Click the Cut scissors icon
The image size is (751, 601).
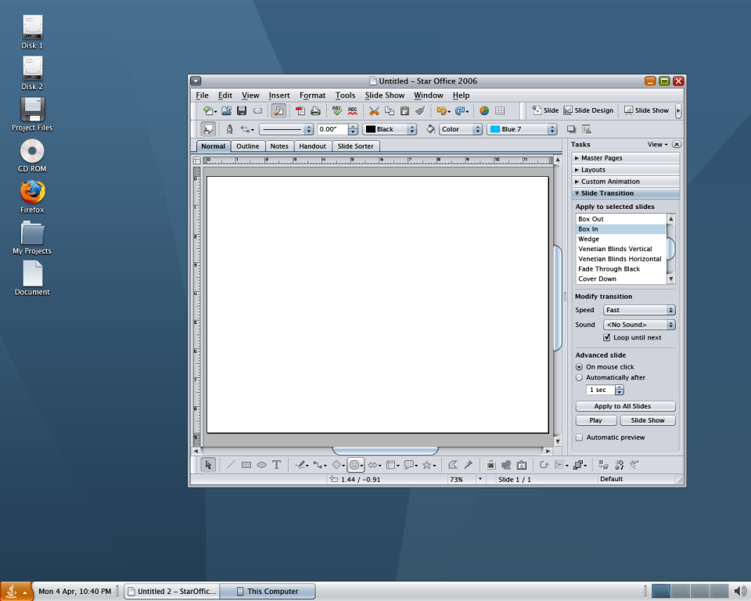coord(374,111)
